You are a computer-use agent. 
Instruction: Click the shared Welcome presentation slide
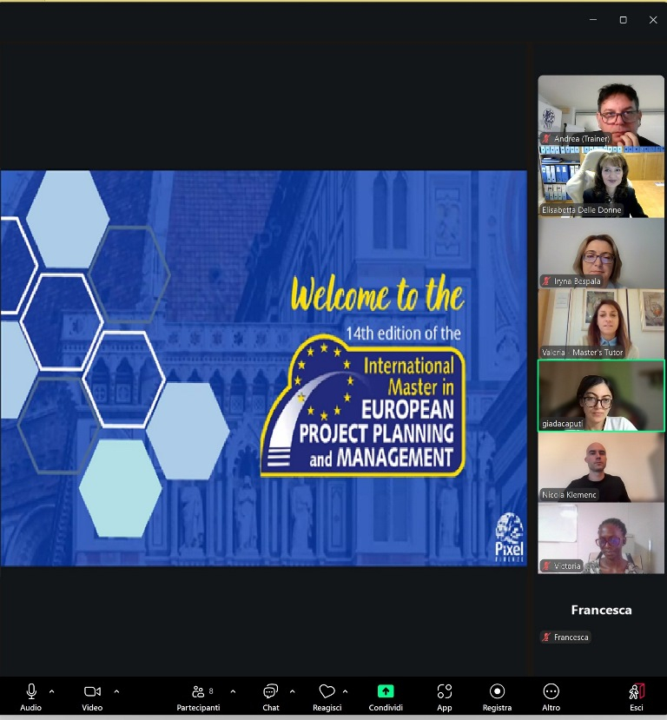[263, 368]
